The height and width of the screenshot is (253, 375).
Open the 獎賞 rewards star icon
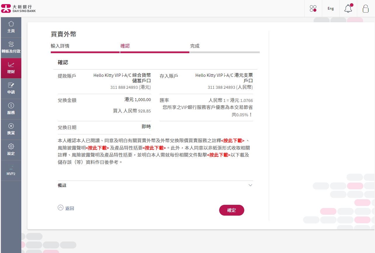click(x=11, y=129)
